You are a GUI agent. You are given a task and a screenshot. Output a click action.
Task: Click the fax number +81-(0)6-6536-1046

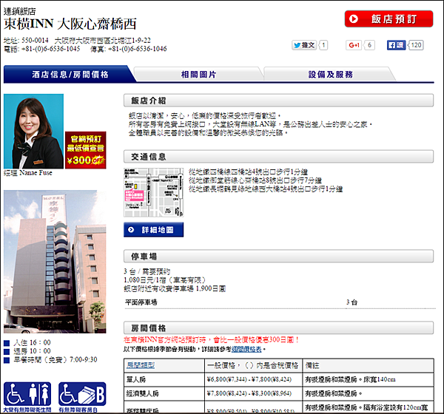click(138, 49)
